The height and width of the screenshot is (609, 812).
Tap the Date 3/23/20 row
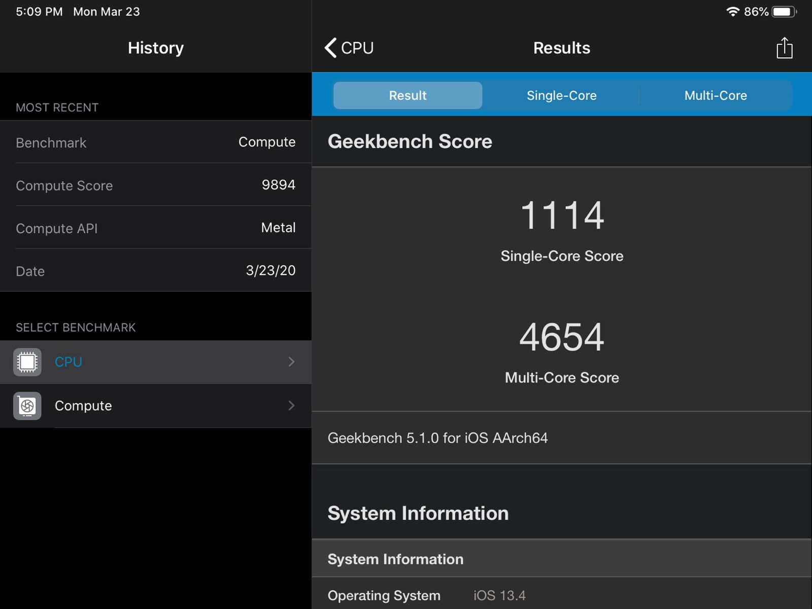point(155,270)
